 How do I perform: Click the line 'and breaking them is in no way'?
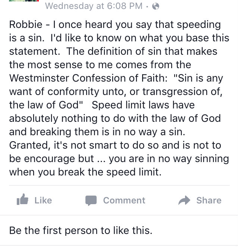pyautogui.click(x=83, y=132)
